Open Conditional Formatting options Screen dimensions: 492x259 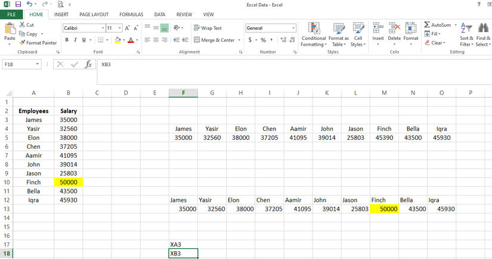point(313,35)
